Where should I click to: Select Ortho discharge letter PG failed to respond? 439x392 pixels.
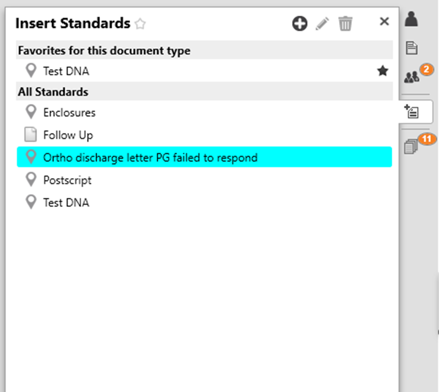[204, 157]
